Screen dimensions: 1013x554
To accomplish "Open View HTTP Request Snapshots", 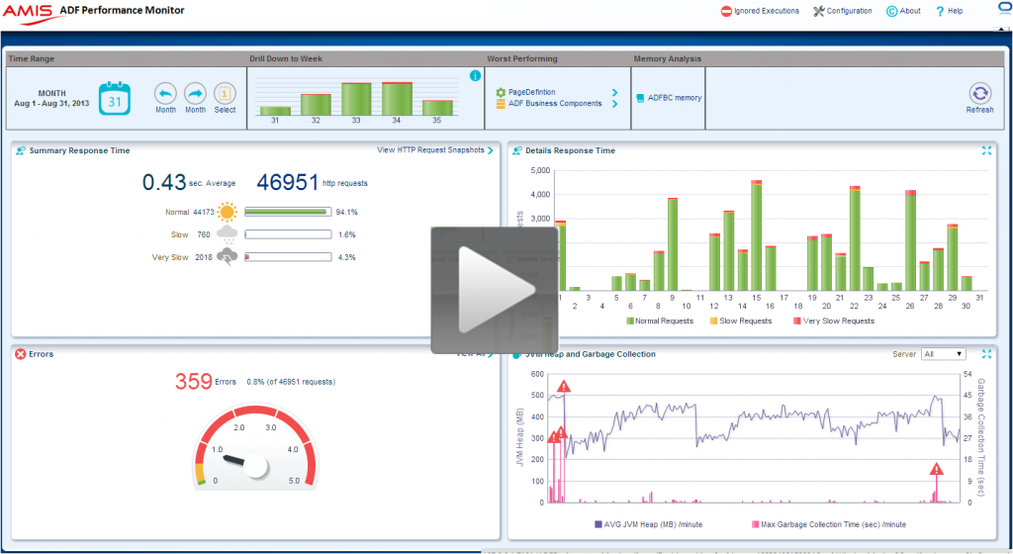I will pyautogui.click(x=435, y=149).
